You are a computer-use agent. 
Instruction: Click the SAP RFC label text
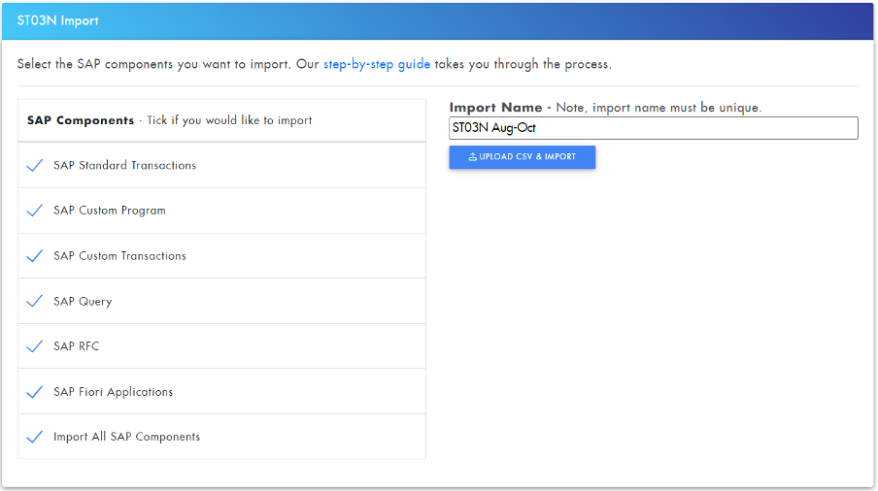[x=76, y=346]
